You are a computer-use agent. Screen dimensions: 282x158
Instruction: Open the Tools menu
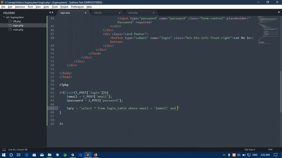(55, 7)
